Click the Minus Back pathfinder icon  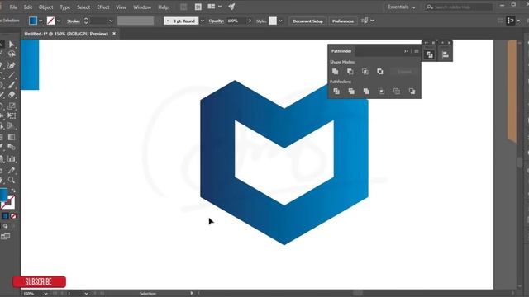click(x=412, y=92)
